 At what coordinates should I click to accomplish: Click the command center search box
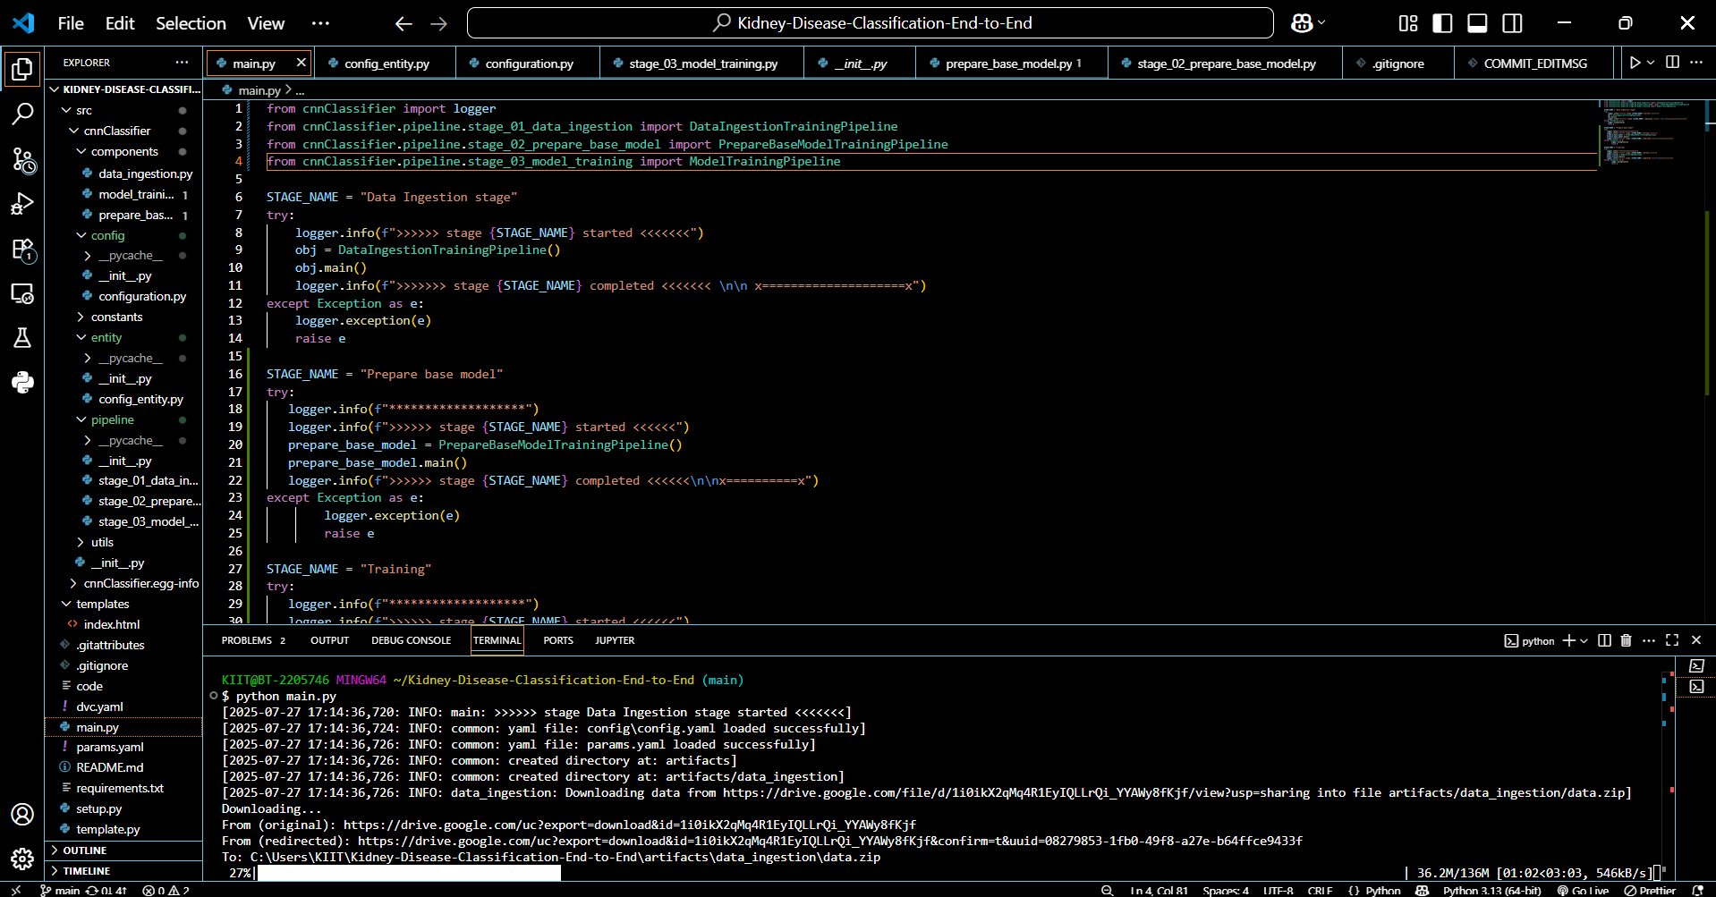tap(870, 23)
